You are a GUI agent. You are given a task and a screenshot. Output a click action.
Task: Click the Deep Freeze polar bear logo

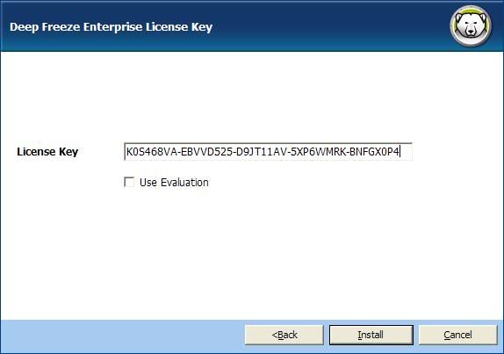click(471, 25)
